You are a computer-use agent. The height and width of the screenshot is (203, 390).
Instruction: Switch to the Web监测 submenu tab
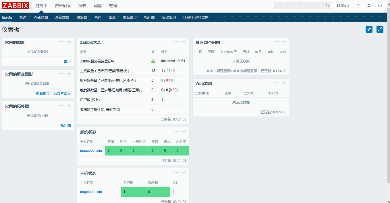(41, 17)
